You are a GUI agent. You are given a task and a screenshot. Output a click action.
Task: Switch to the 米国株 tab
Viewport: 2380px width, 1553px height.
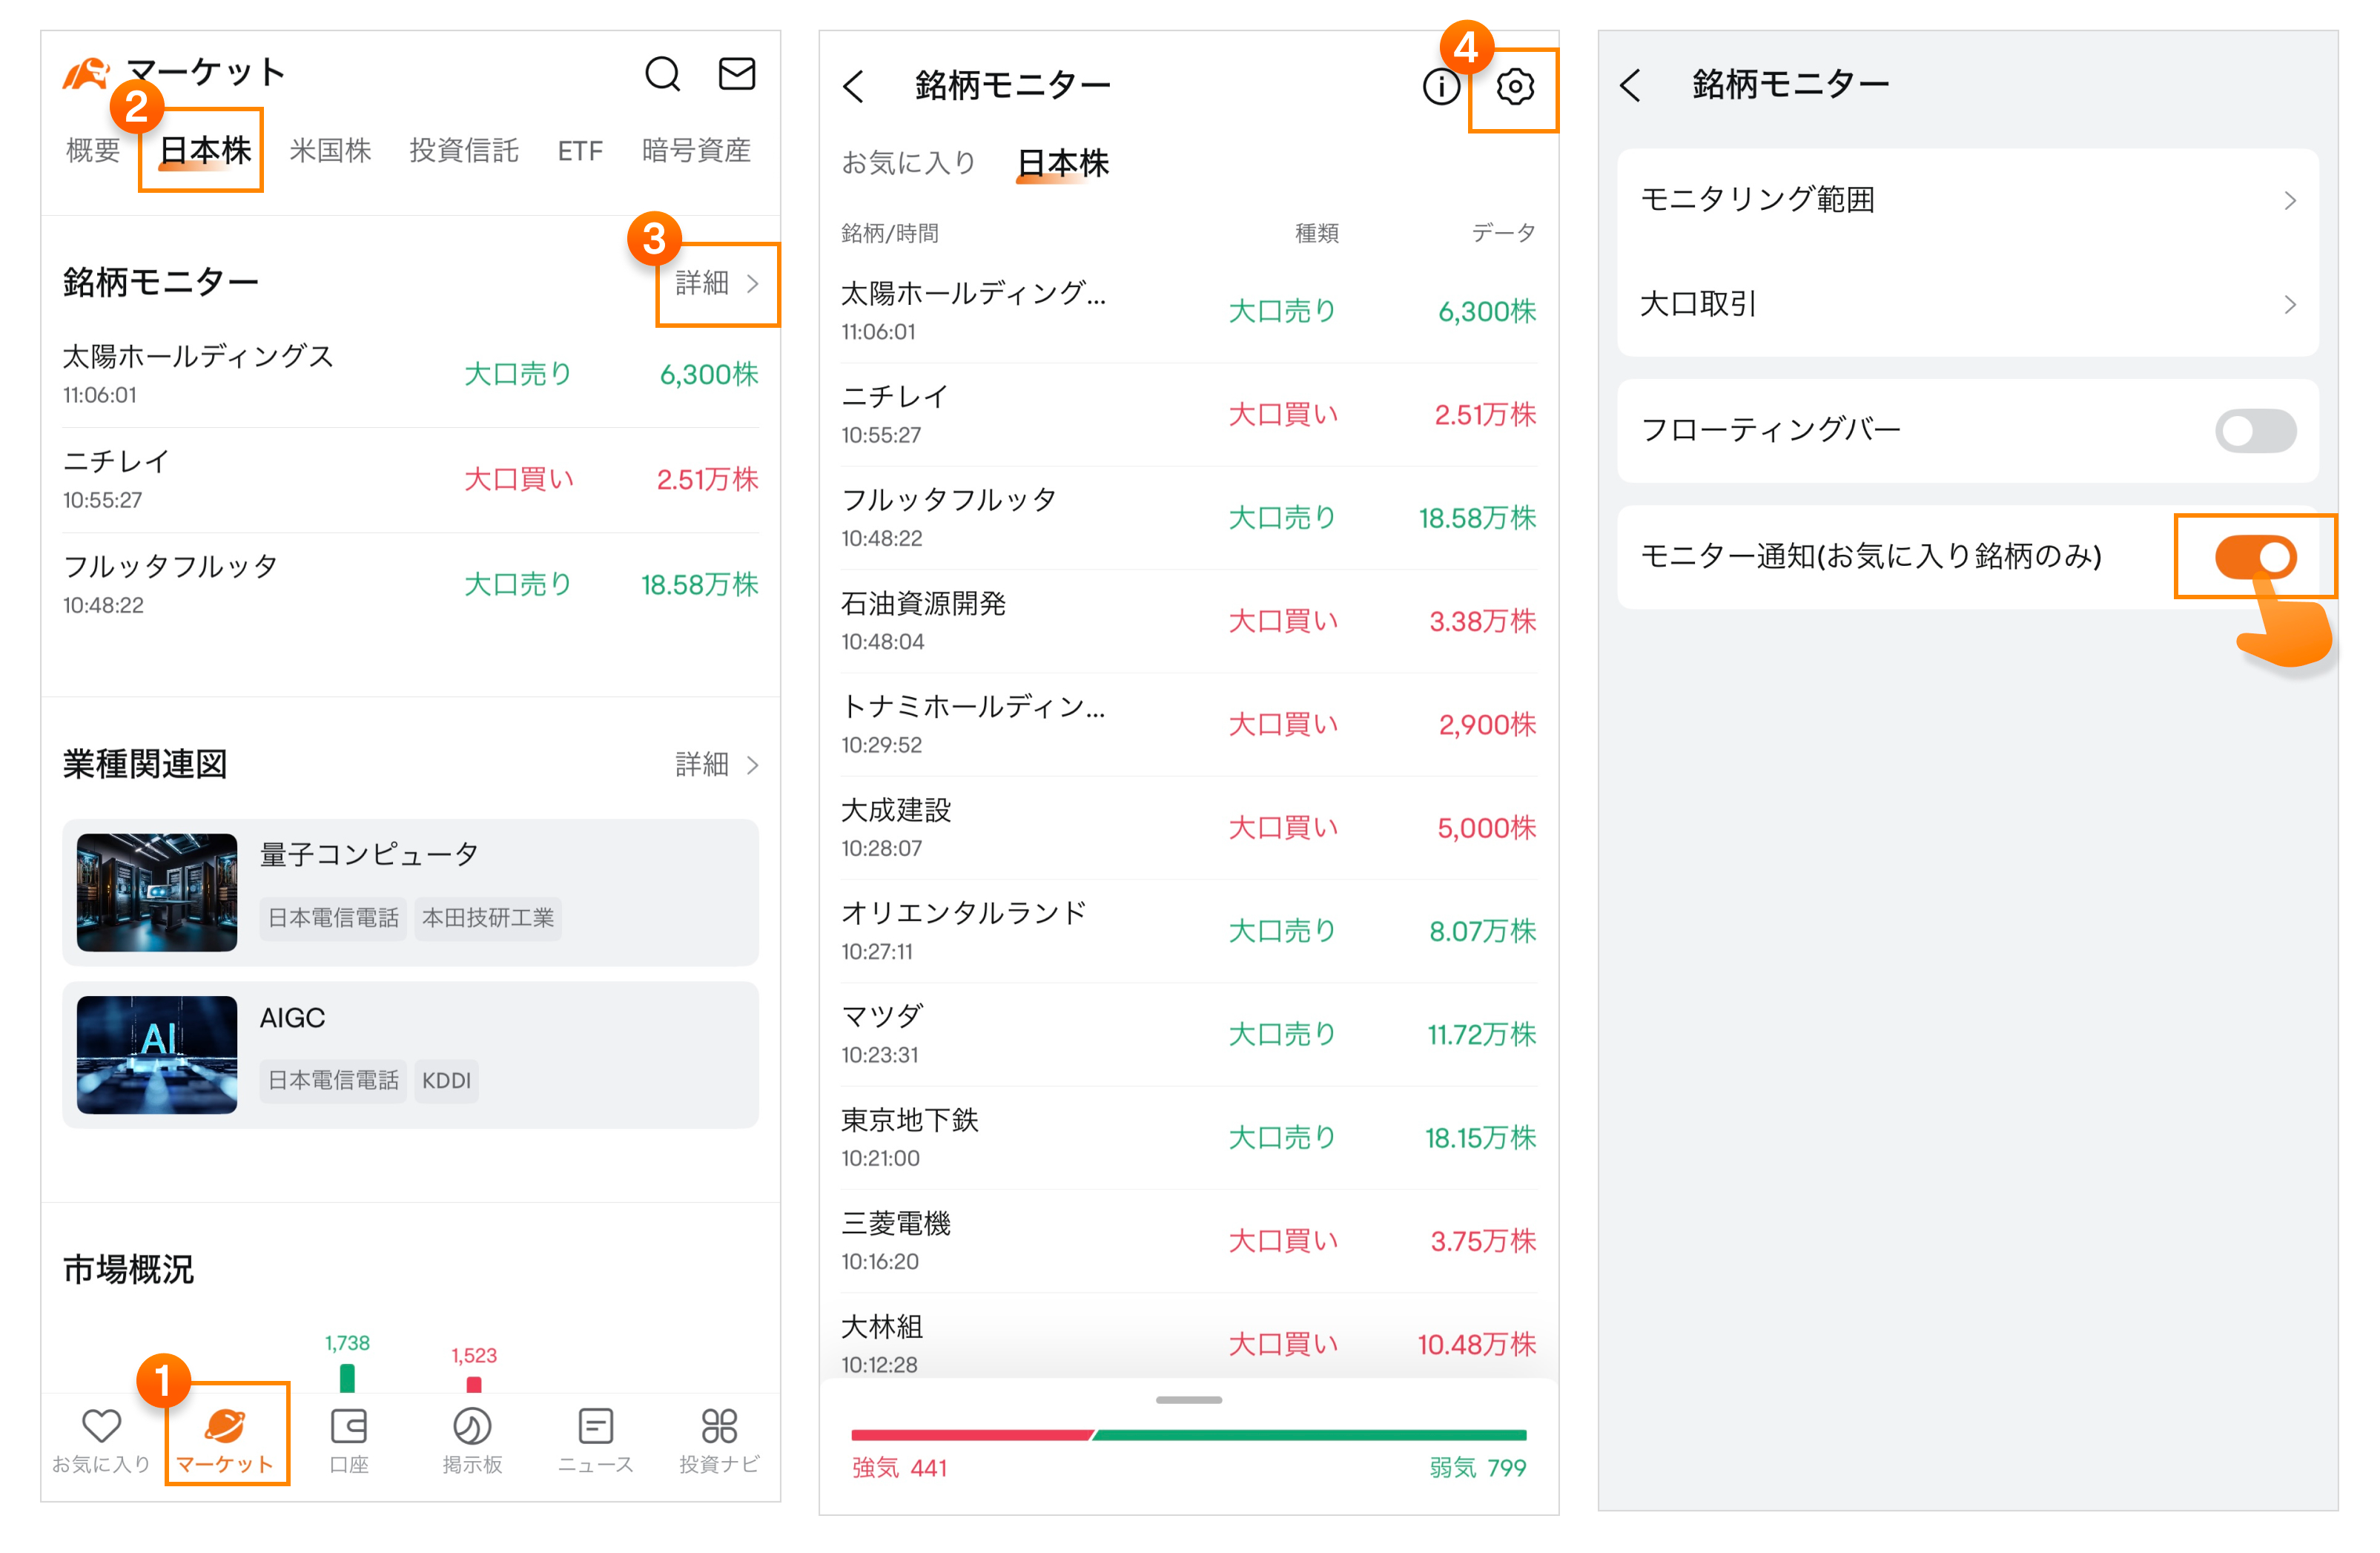(x=330, y=150)
